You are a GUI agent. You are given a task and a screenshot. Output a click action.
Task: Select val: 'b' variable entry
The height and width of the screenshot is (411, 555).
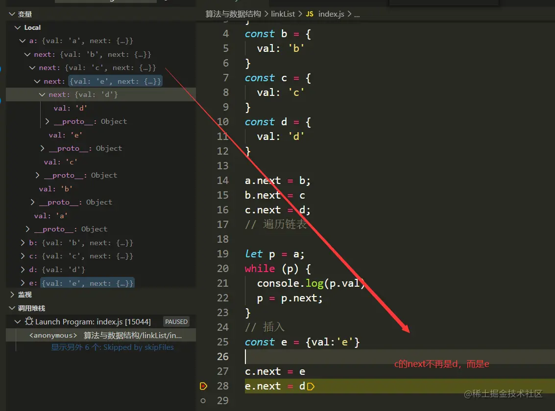tap(55, 189)
